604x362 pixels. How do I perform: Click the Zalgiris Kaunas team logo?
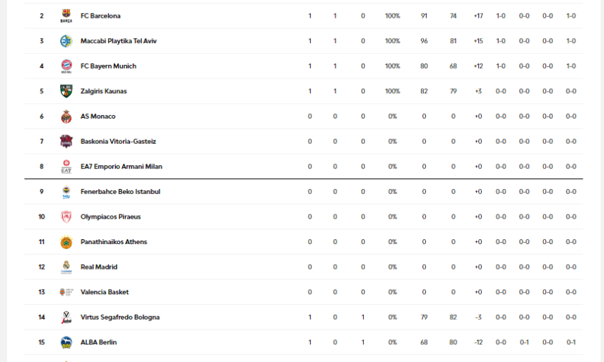click(x=66, y=91)
